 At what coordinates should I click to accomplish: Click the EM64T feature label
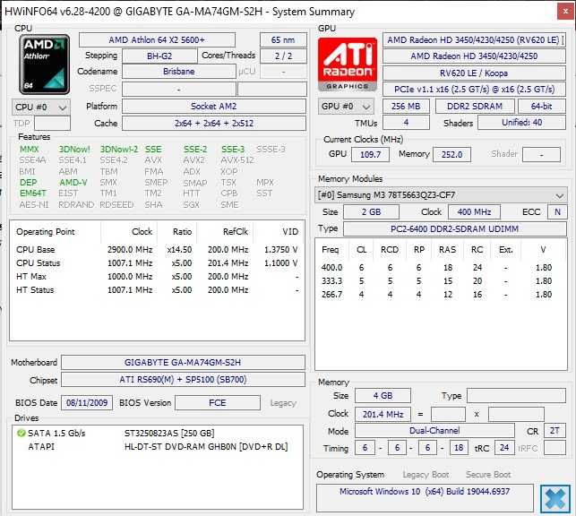pos(33,193)
